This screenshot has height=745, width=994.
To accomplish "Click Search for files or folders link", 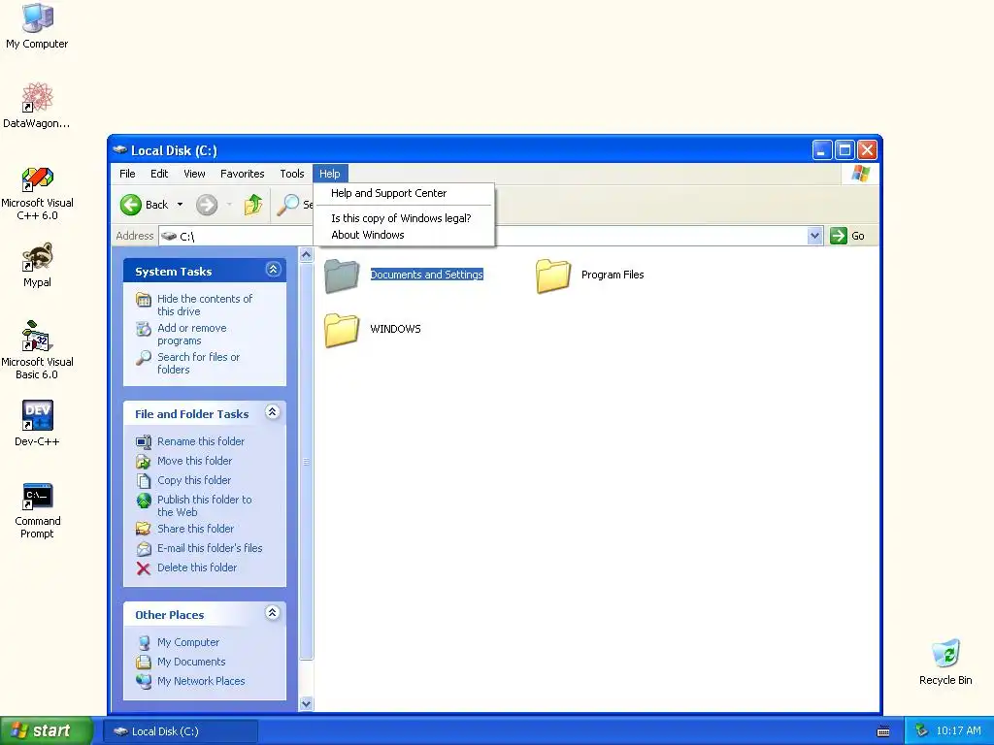I will coord(198,363).
